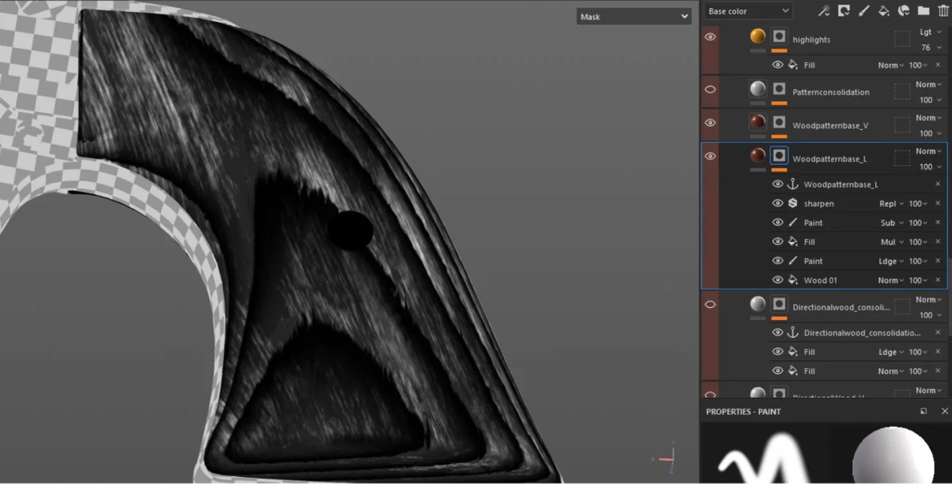The height and width of the screenshot is (484, 952).
Task: Hide the highlights layer
Action: pyautogui.click(x=710, y=37)
